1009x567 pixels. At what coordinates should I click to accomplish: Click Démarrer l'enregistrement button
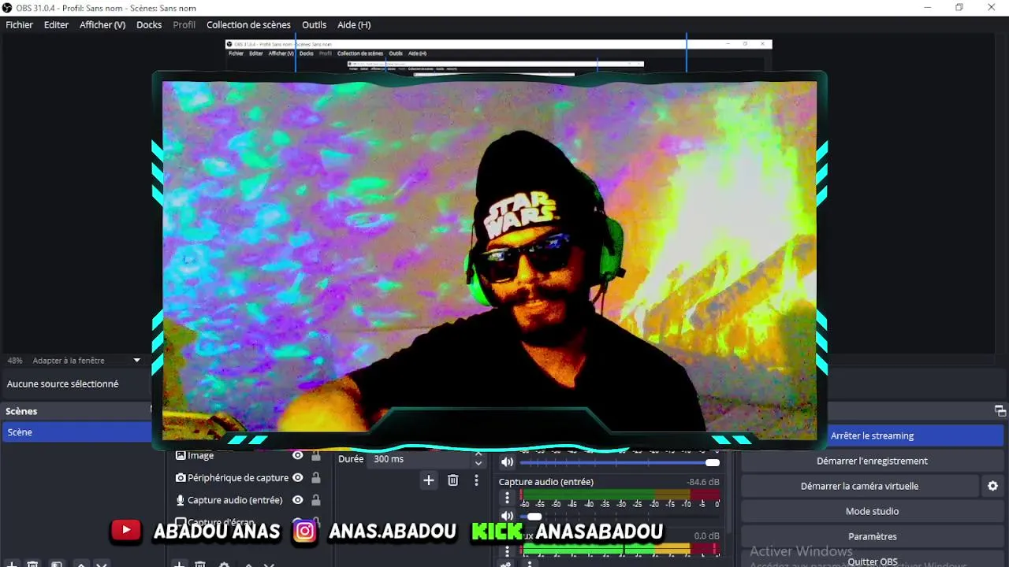(872, 461)
